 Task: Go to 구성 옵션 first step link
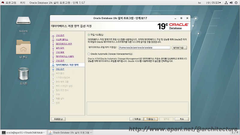(x=60, y=35)
